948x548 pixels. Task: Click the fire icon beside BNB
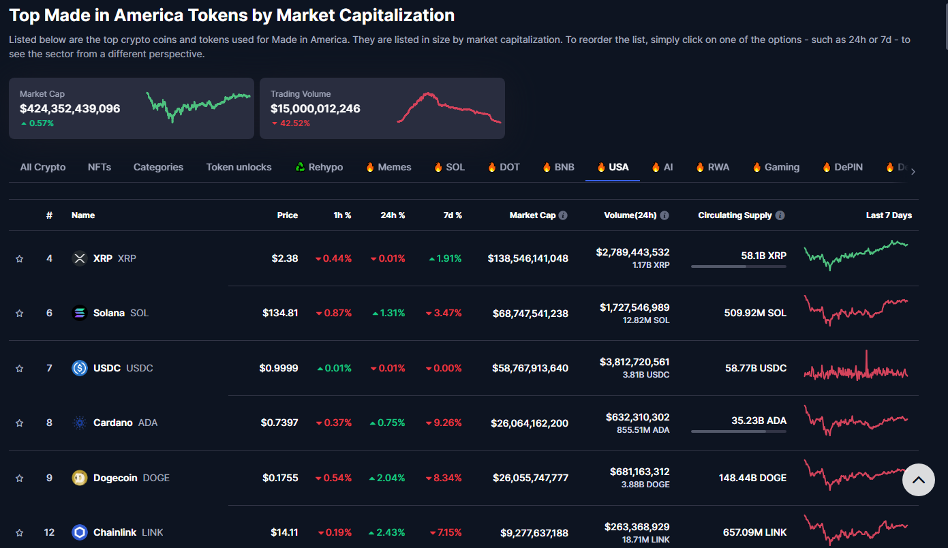547,167
